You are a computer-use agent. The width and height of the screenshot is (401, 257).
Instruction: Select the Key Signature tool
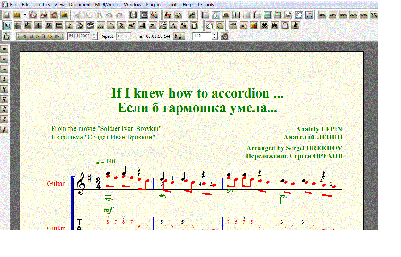point(27,25)
